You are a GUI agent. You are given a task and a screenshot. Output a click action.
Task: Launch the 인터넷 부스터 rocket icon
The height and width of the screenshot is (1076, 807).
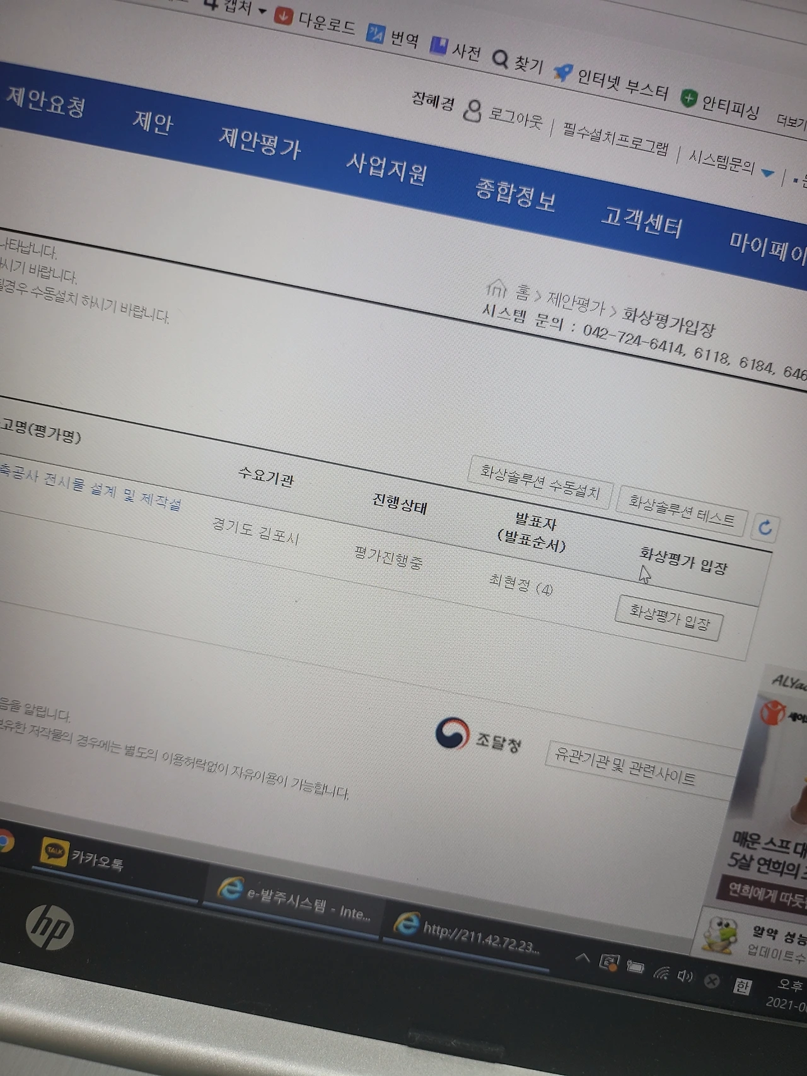click(562, 73)
